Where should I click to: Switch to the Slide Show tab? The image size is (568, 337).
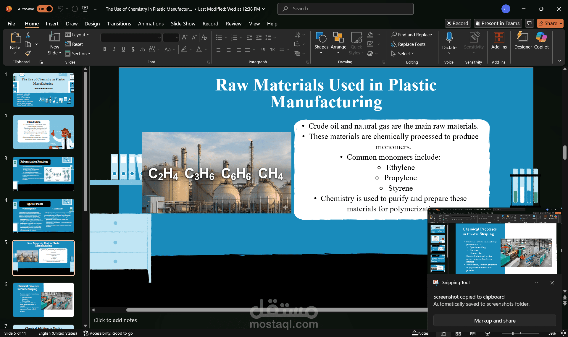click(183, 24)
